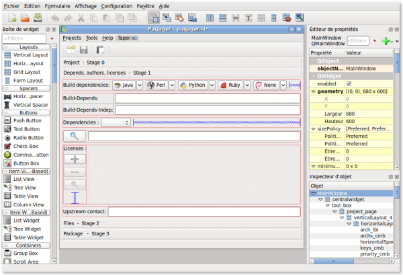Image resolution: width=403 pixels, height=275 pixels.
Task: Click the Ruby build dependency button
Action: coord(230,85)
